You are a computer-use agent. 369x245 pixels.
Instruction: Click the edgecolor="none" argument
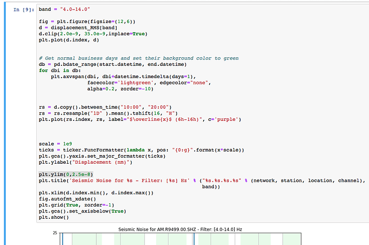click(184, 82)
